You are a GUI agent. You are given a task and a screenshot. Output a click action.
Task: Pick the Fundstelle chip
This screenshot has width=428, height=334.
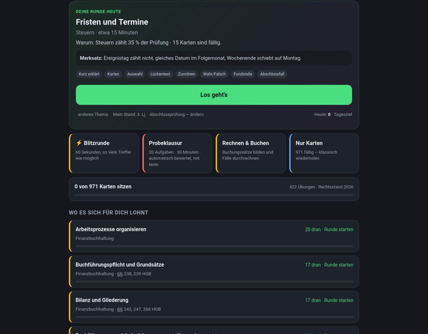click(x=243, y=74)
